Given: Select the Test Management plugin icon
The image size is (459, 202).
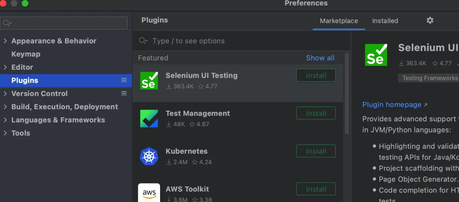Looking at the screenshot, I should (149, 118).
